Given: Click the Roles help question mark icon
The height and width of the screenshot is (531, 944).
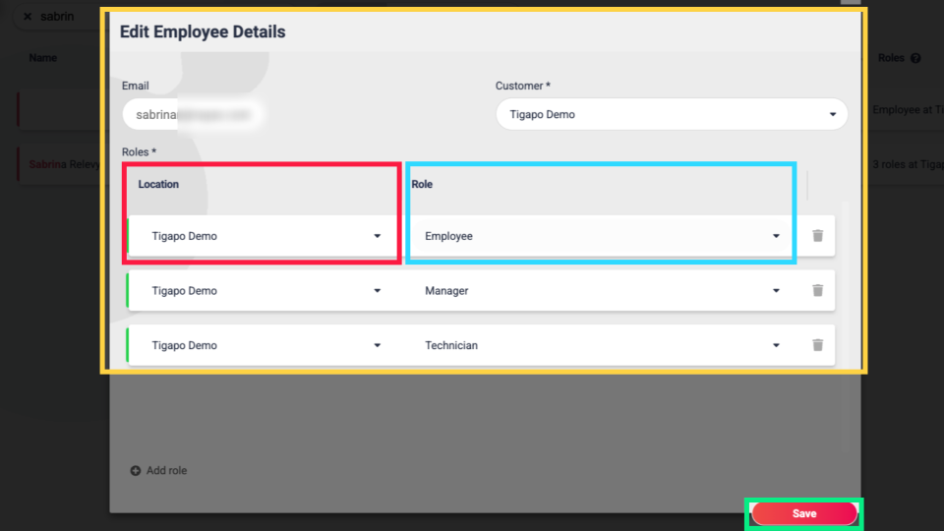Looking at the screenshot, I should point(915,58).
